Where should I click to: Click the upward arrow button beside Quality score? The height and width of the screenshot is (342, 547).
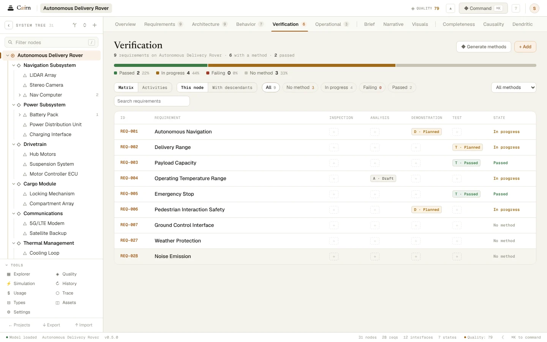[451, 8]
